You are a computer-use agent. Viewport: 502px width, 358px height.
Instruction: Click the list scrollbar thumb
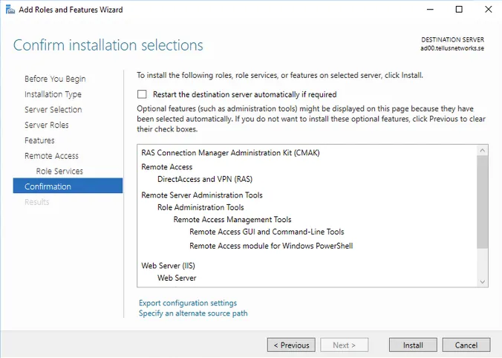click(483, 202)
